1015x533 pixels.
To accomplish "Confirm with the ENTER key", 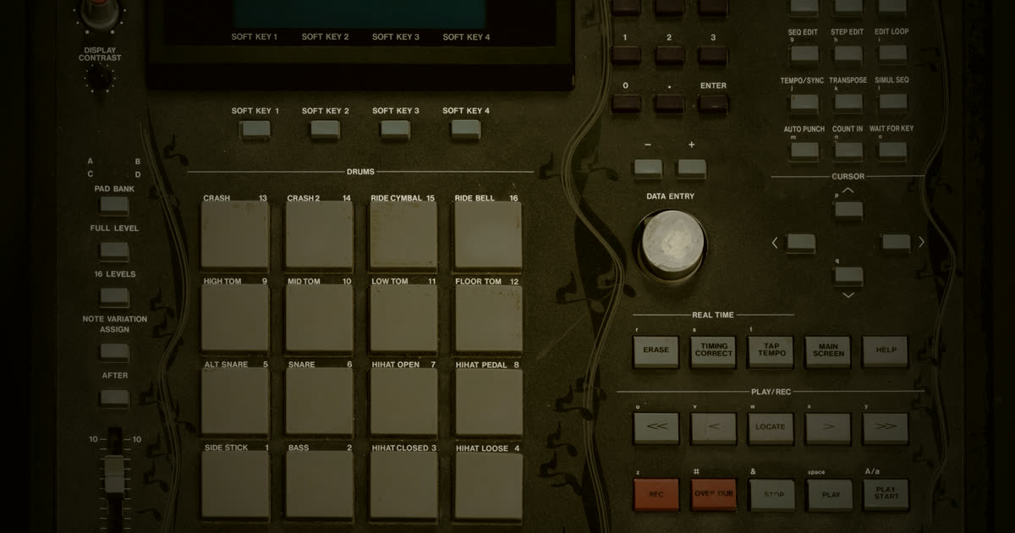I will click(713, 103).
